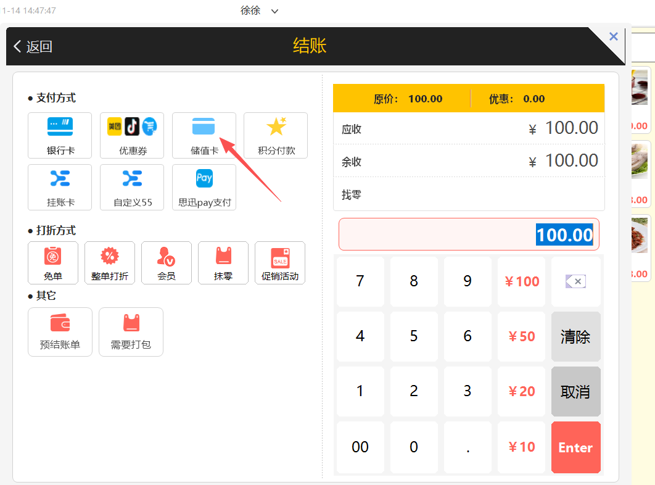The height and width of the screenshot is (485, 655).
Task: Apply 抹零 rounding discount
Action: pyautogui.click(x=223, y=263)
